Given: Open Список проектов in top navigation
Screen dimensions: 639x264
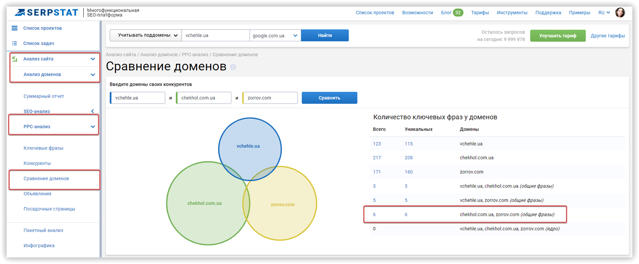Looking at the screenshot, I should coord(375,13).
